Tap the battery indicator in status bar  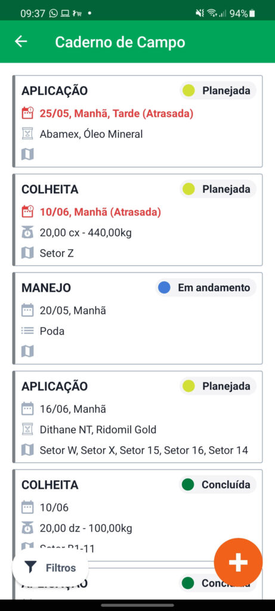click(x=252, y=14)
